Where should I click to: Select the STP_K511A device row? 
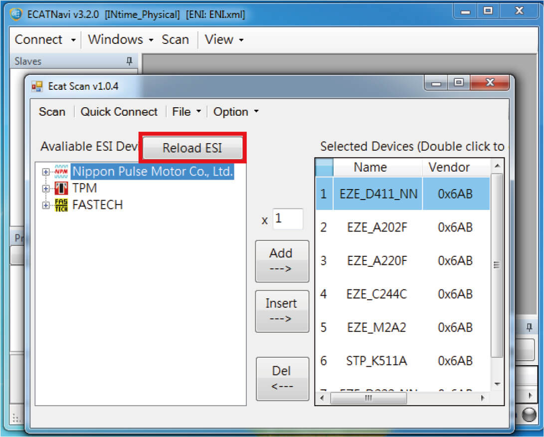pos(403,361)
